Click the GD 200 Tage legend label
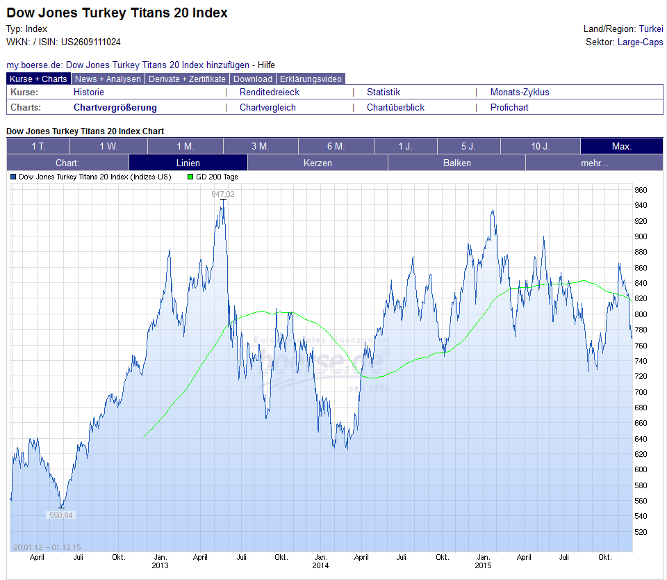 tap(217, 177)
